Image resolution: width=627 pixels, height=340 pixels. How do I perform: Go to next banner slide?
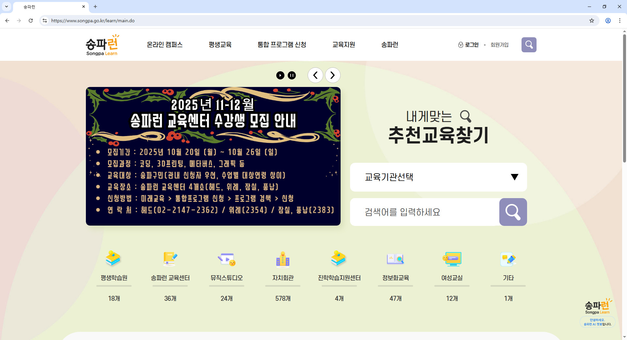click(332, 75)
